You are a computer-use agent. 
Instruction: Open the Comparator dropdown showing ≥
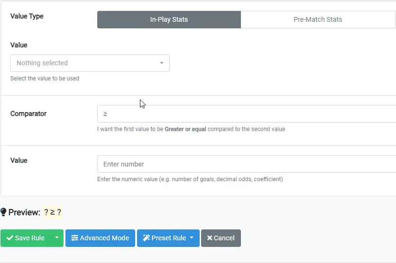pos(247,114)
